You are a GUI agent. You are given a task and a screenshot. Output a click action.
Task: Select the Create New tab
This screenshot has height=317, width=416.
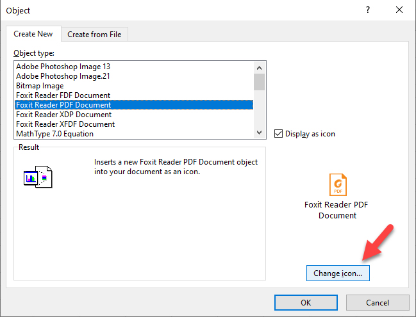(33, 34)
